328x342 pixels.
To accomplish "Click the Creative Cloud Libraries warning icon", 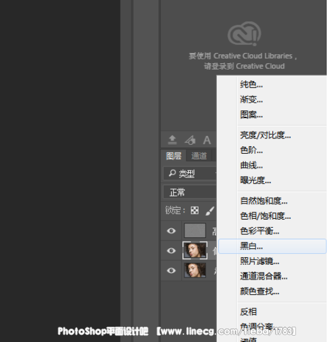I will 244,34.
